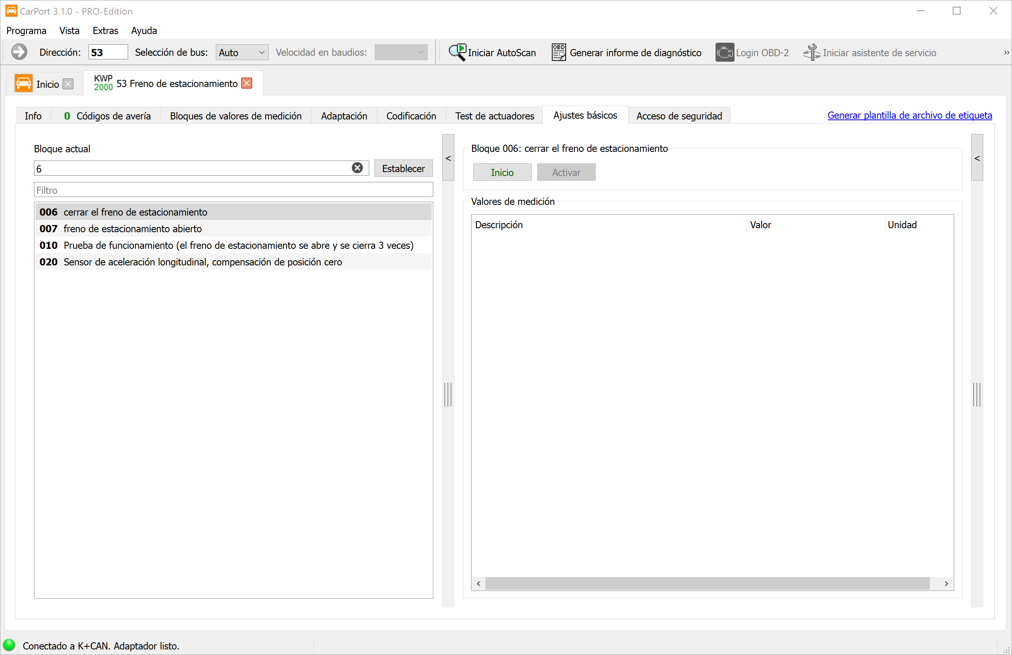Viewport: 1012px width, 655px height.
Task: Open the Bloques de valores de medición tab
Action: [236, 115]
